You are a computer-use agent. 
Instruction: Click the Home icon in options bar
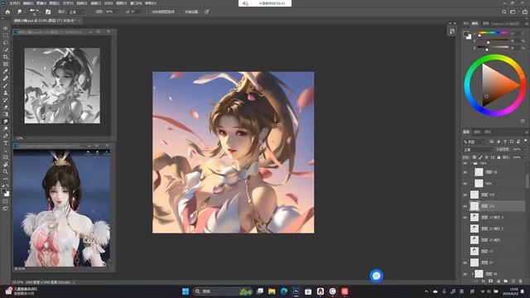7,12
